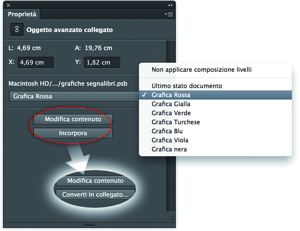Select Grafica nera from the list
The height and width of the screenshot is (231, 300).
click(x=215, y=149)
